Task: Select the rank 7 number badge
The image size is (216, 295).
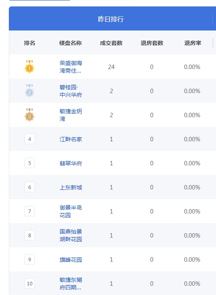Action: 30,211
